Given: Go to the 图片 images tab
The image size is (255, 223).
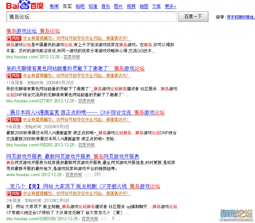Looking at the screenshot, I should pyautogui.click(x=118, y=7).
